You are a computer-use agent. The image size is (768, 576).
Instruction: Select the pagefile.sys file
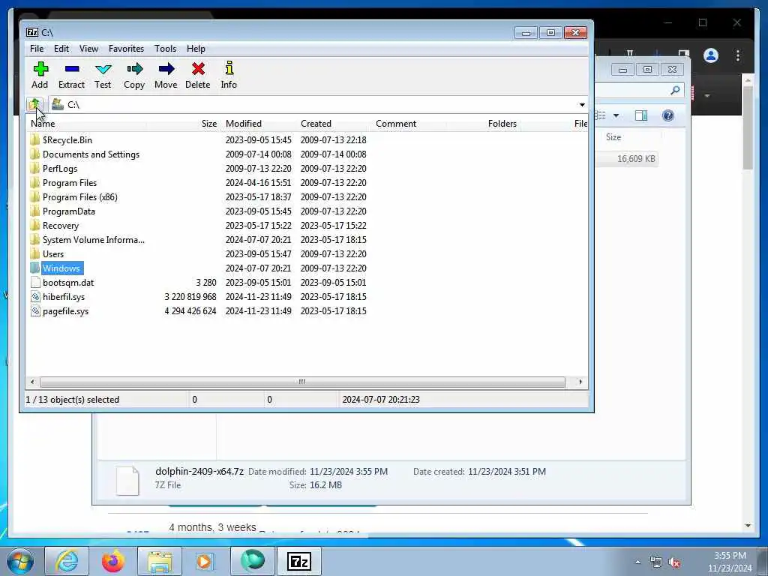66,311
